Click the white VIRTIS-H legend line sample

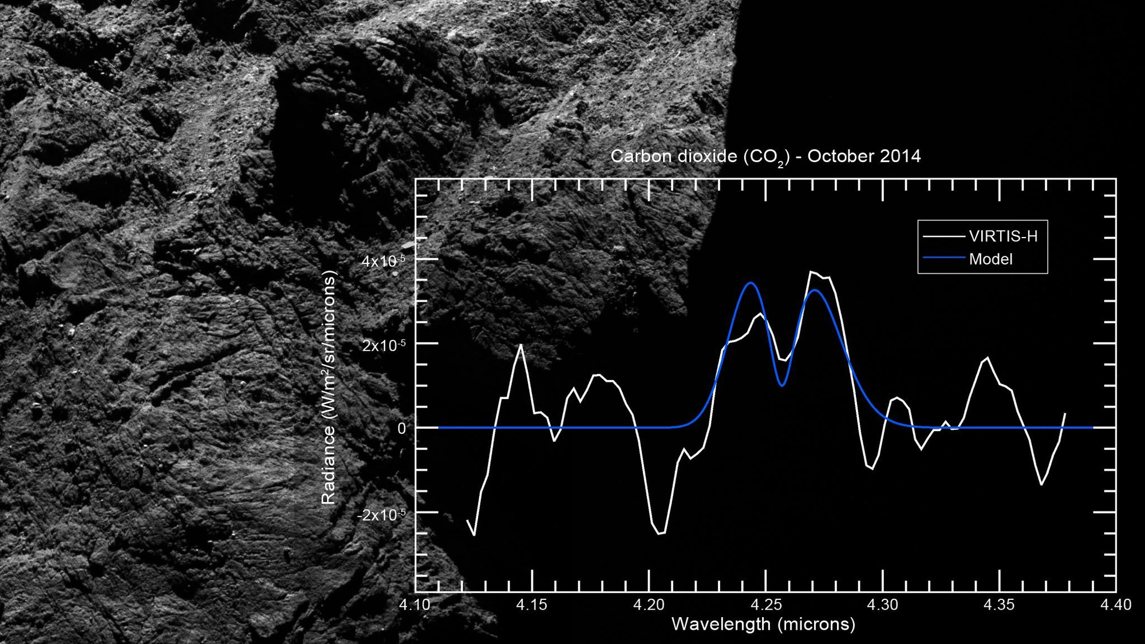coord(943,236)
